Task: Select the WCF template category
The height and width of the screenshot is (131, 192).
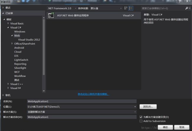Action: point(17,72)
